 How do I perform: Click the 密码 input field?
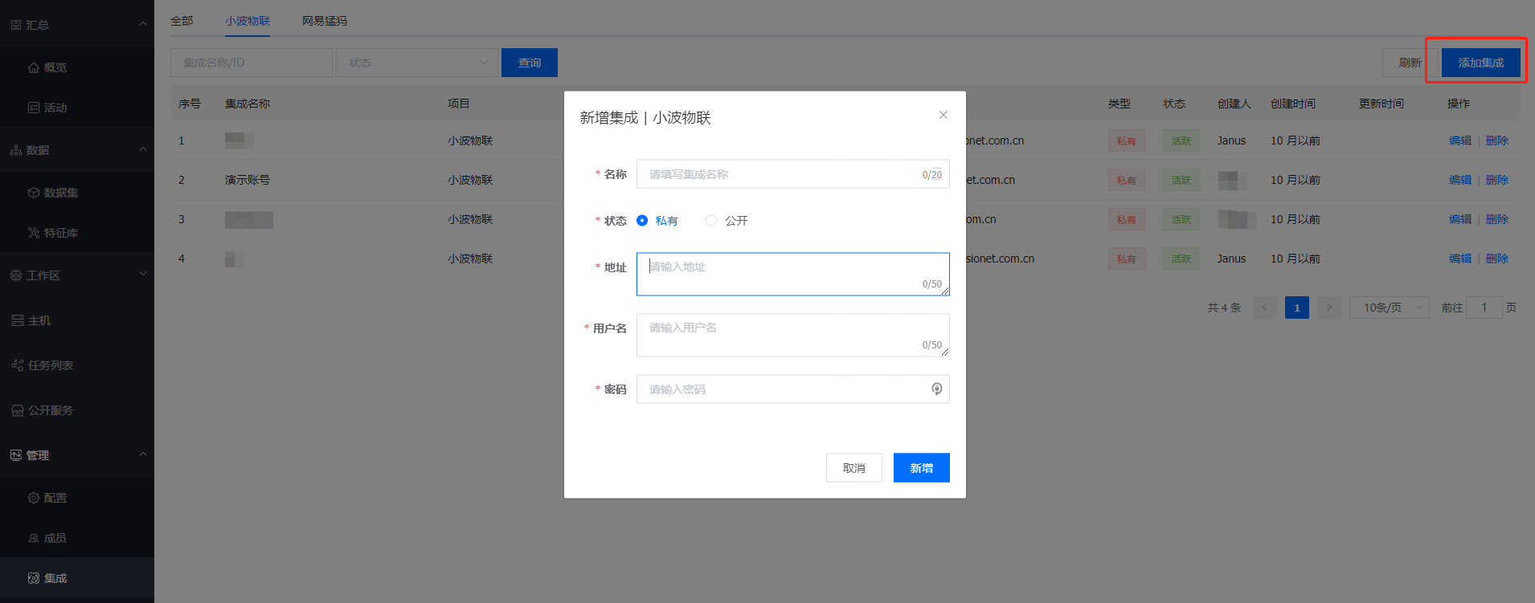[793, 389]
